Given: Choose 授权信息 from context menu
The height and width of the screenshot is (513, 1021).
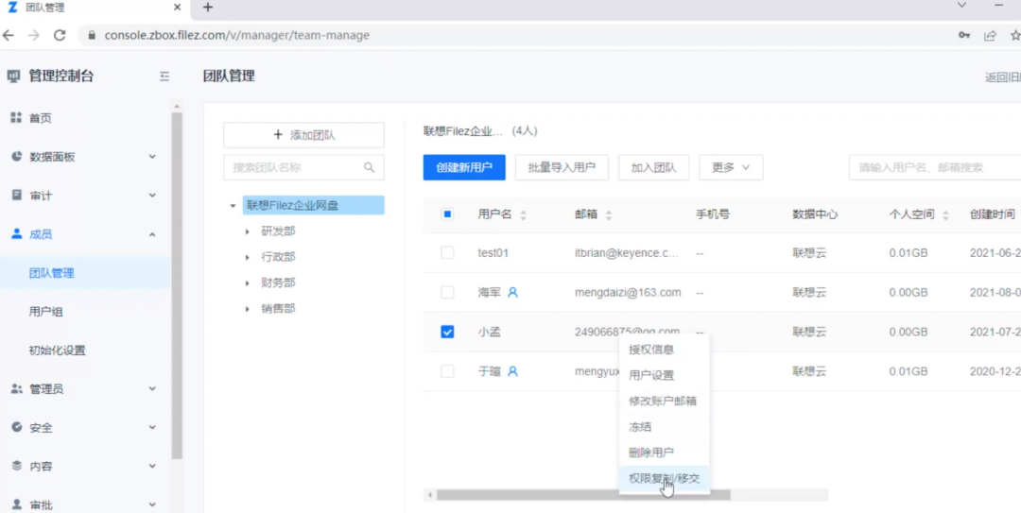Looking at the screenshot, I should click(x=664, y=350).
